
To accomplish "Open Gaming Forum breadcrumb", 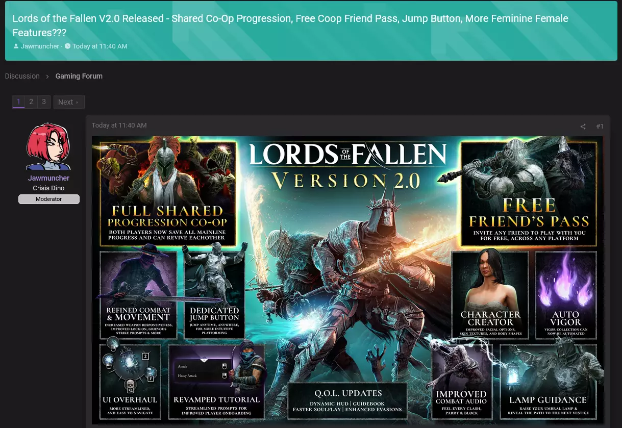I will [79, 76].
